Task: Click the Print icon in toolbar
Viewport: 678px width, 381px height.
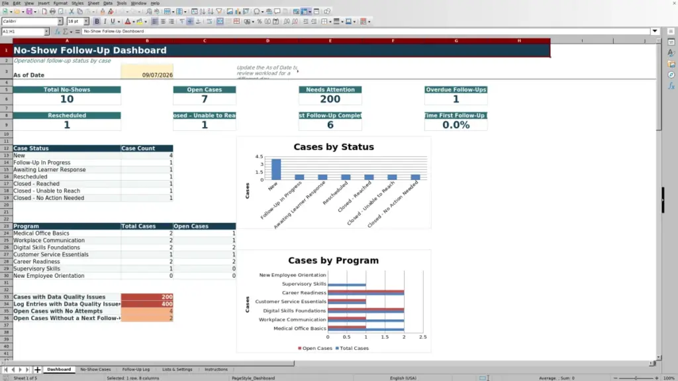Action: click(x=52, y=12)
